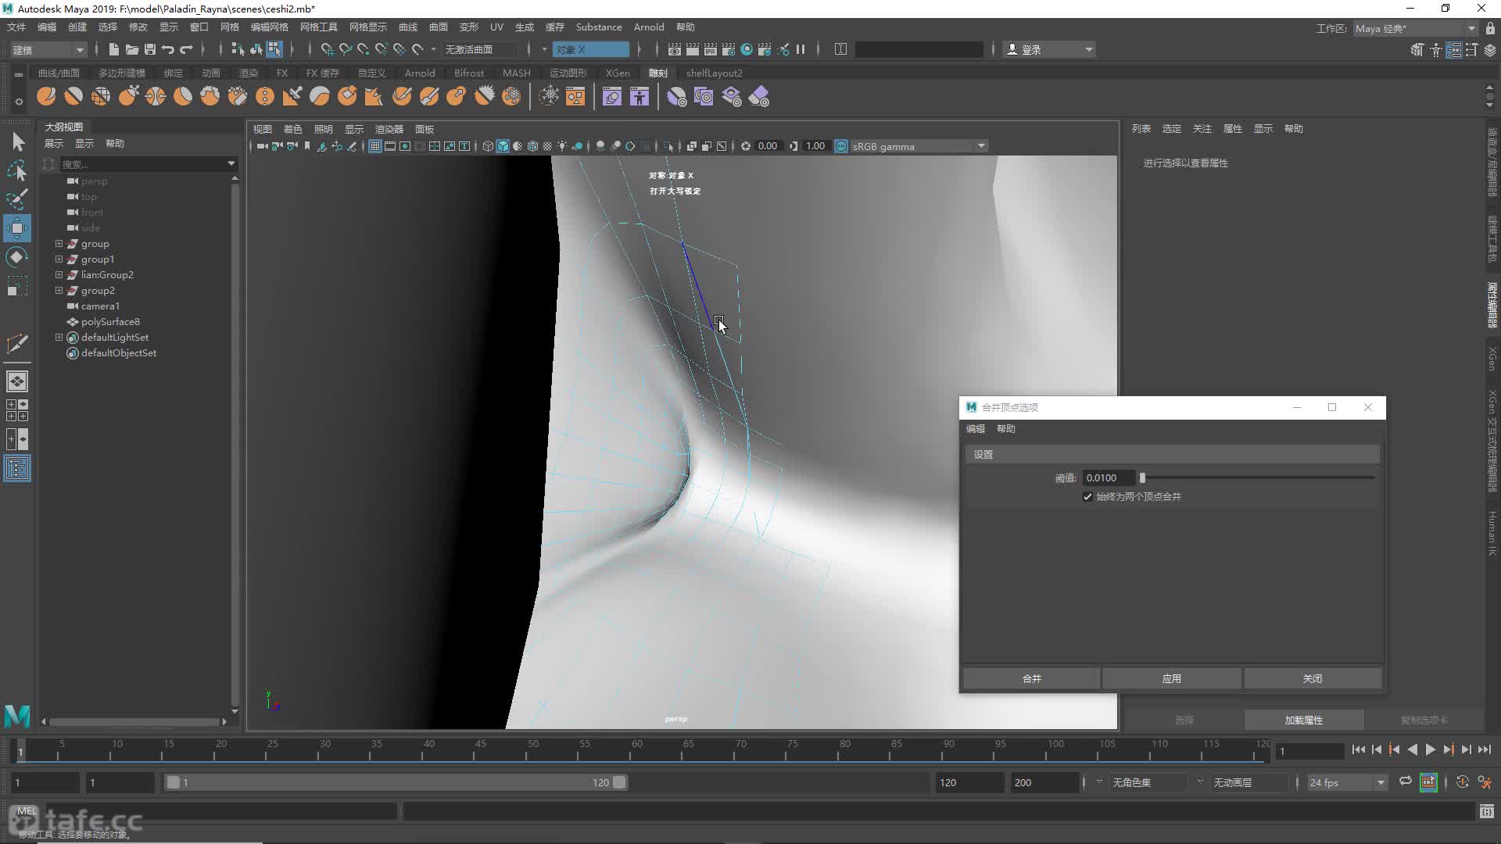The height and width of the screenshot is (844, 1501).
Task: Click the Redo arrow in status line
Action: click(186, 49)
